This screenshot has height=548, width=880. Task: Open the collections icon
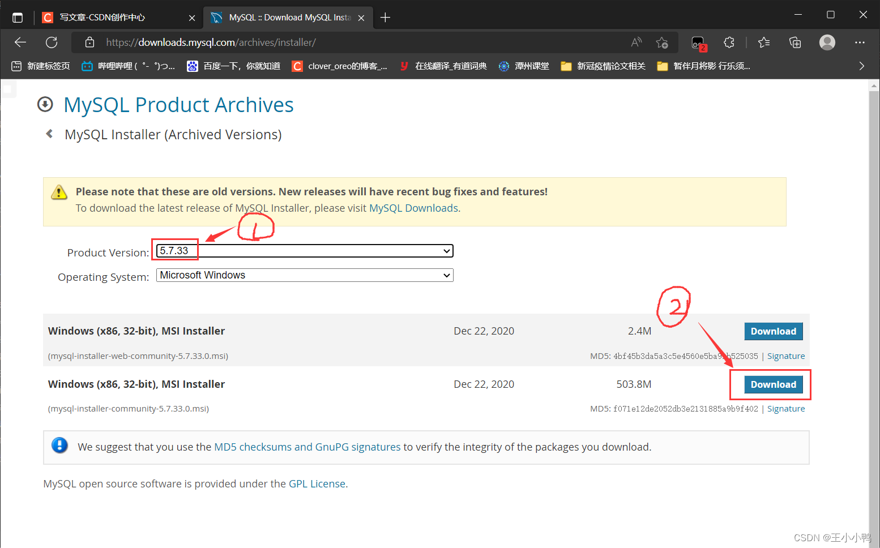coord(795,42)
